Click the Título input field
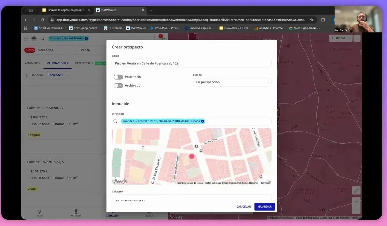The image size is (387, 226). [x=191, y=63]
